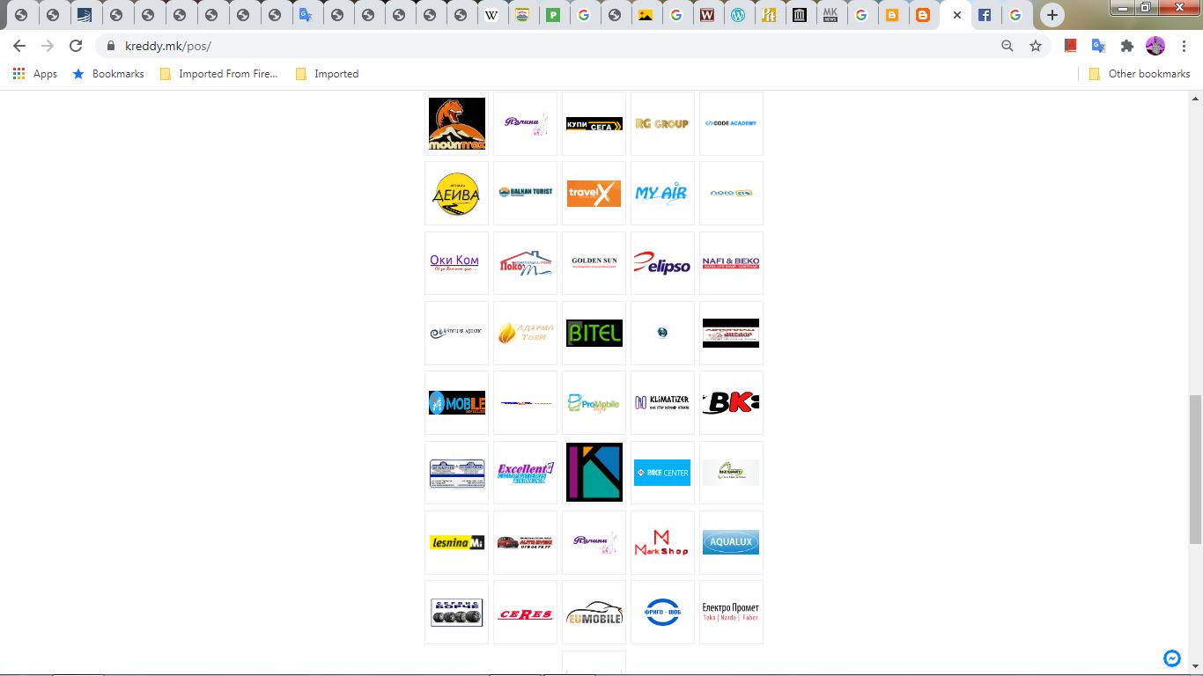Open the Фриго-Шоб circular logo

click(662, 612)
